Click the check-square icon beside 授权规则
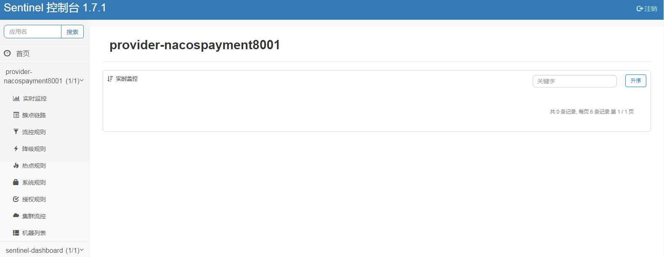Viewport: 664px width, 257px height. point(16,199)
